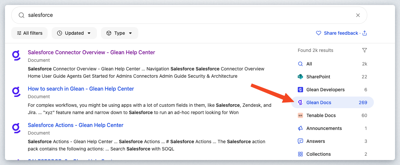This screenshot has width=400, height=165.
Task: Filter results by Answers
Action: click(x=316, y=141)
